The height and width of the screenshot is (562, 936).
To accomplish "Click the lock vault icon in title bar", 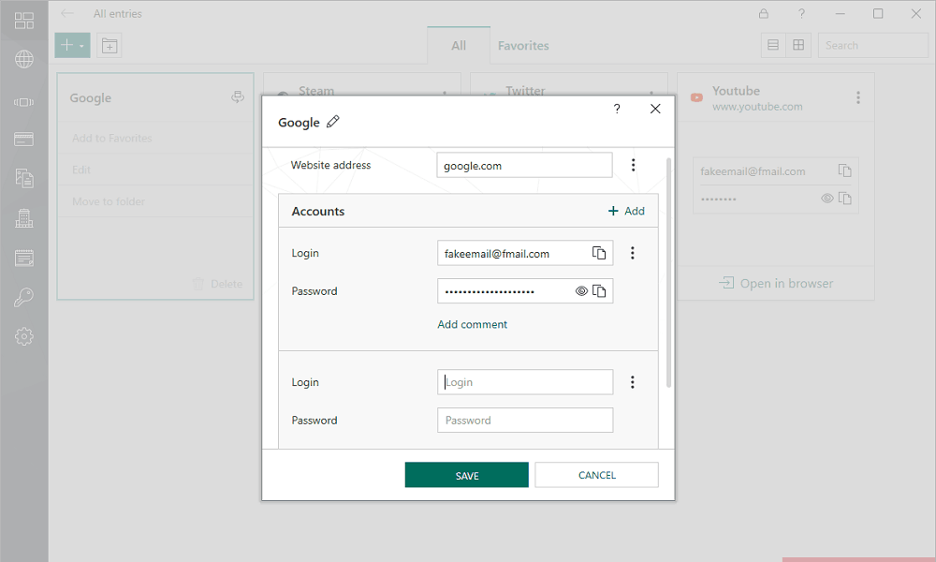I will coord(764,13).
